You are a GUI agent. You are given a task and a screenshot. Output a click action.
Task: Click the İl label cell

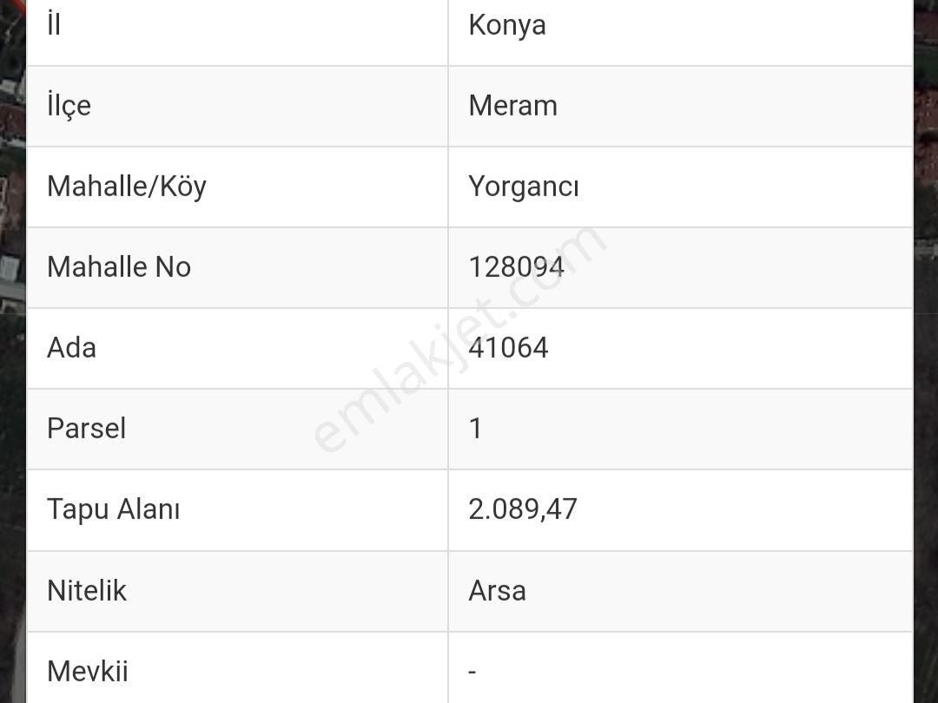coord(54,25)
